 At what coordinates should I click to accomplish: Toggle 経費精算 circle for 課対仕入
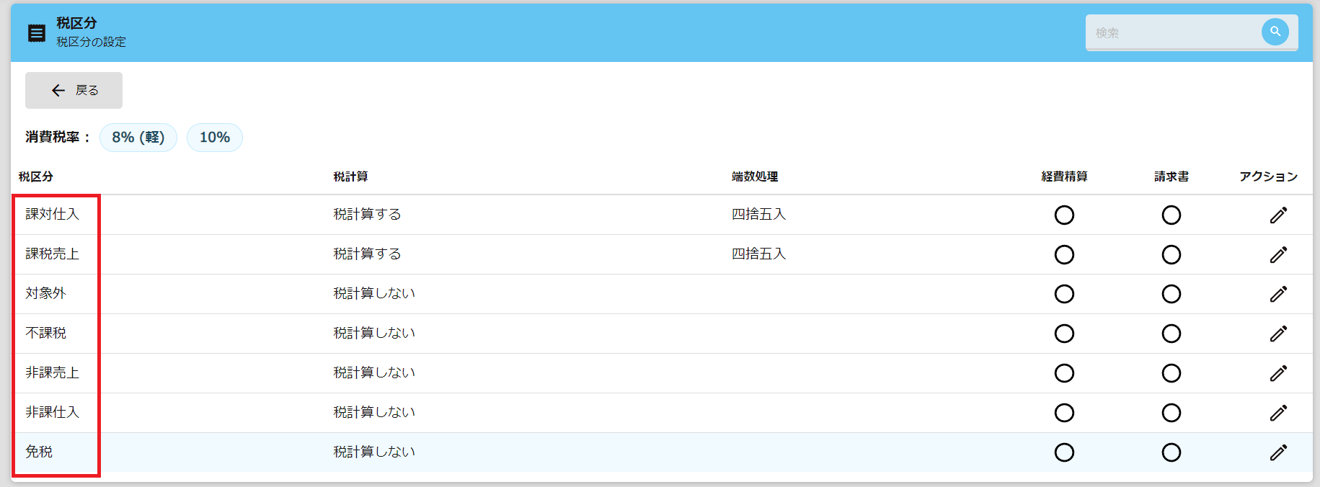pos(1064,215)
